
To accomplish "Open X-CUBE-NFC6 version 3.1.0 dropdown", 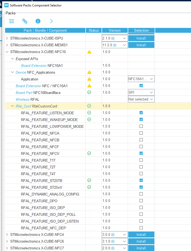I will tap(124, 242).
